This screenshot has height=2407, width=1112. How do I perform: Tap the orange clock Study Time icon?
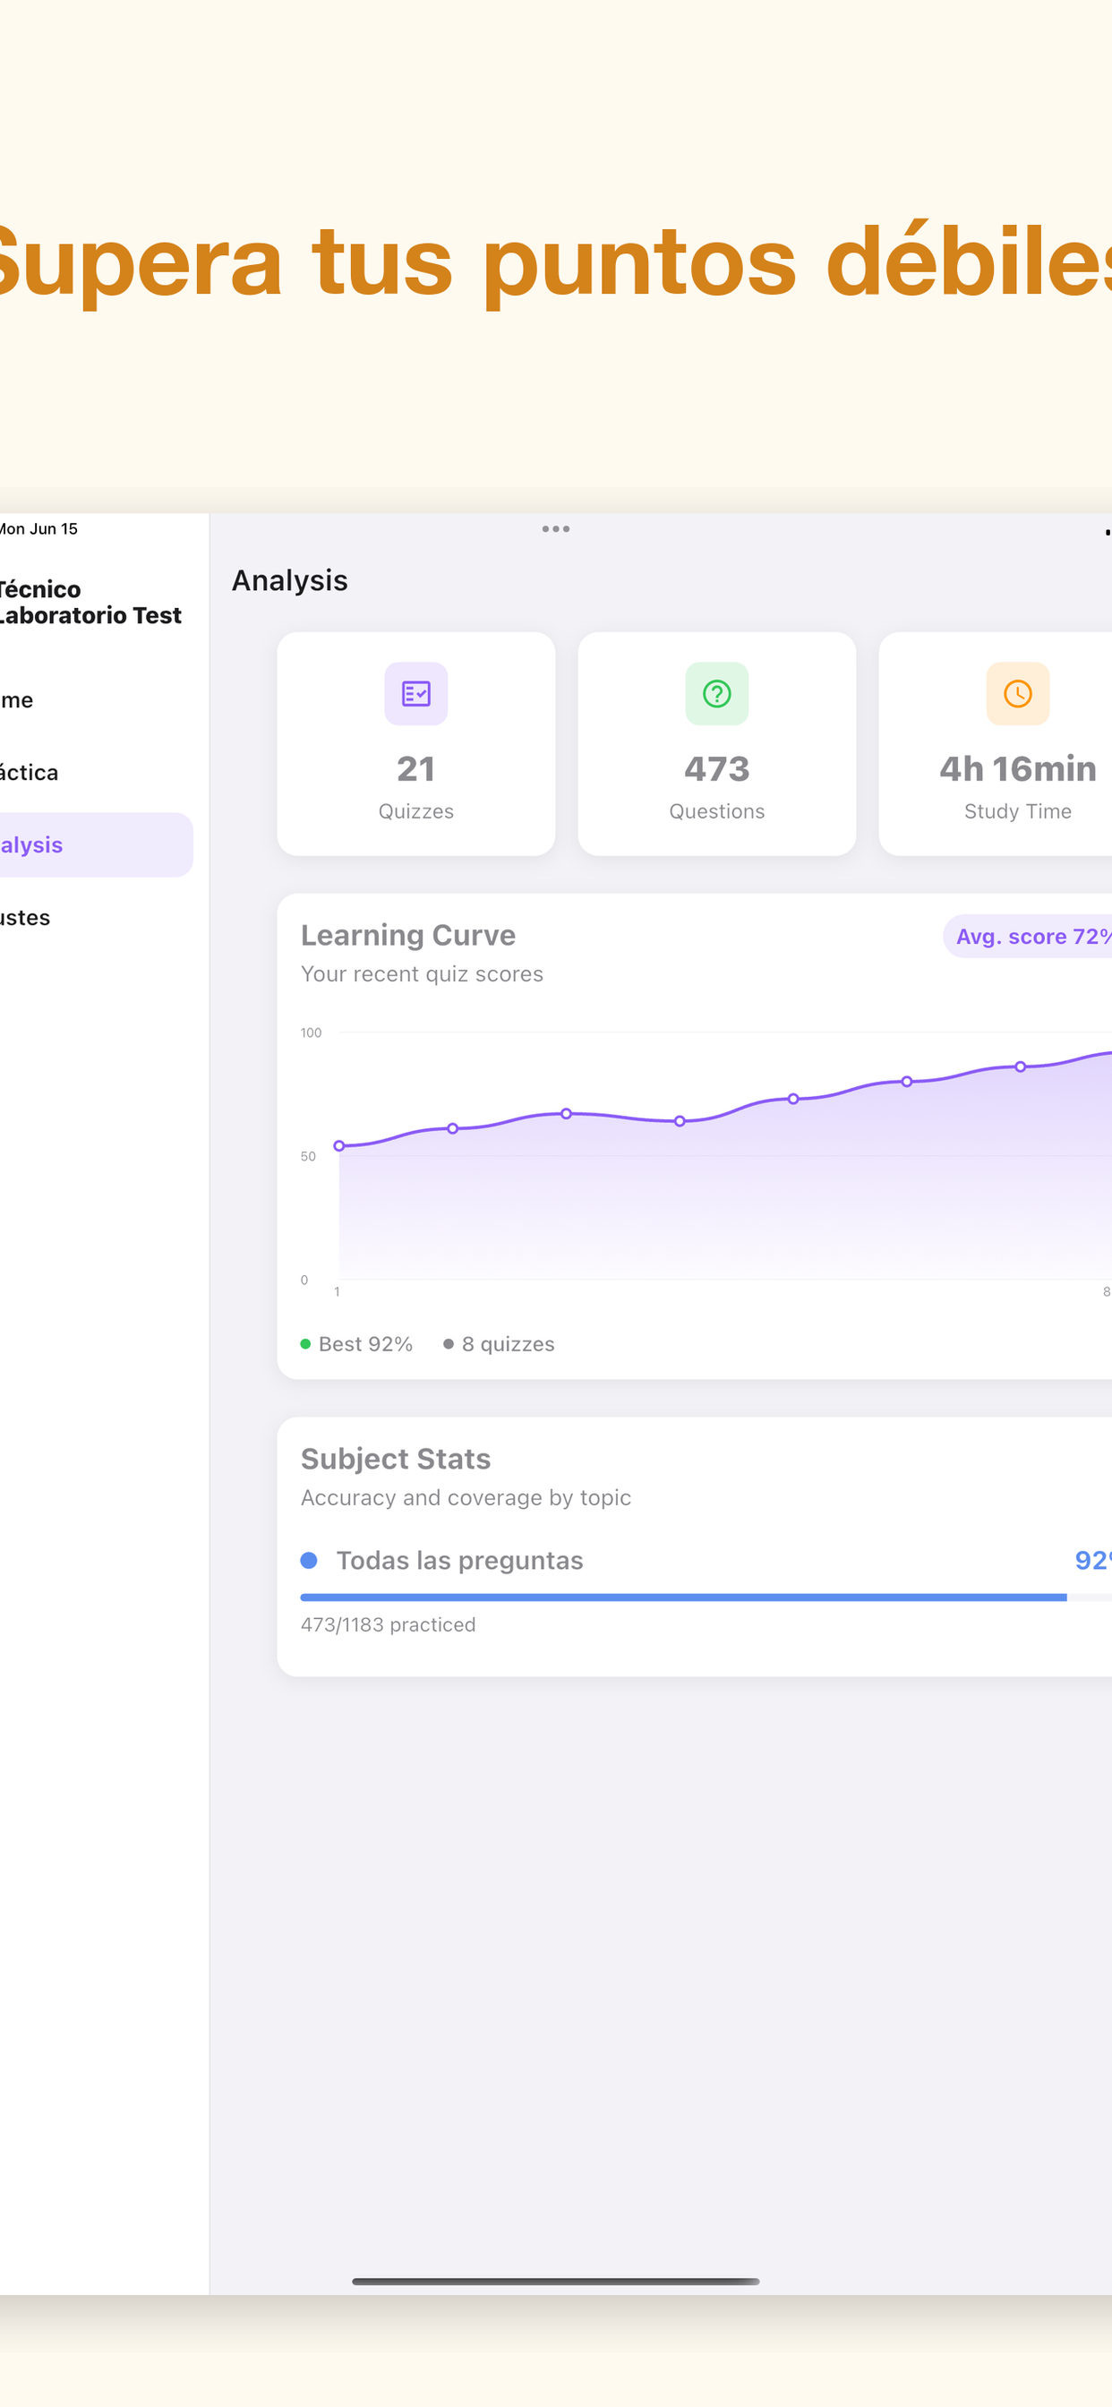pos(1018,693)
